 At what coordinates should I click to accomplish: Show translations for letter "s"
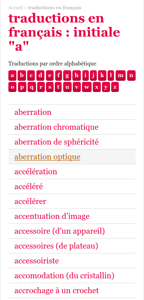[50, 87]
